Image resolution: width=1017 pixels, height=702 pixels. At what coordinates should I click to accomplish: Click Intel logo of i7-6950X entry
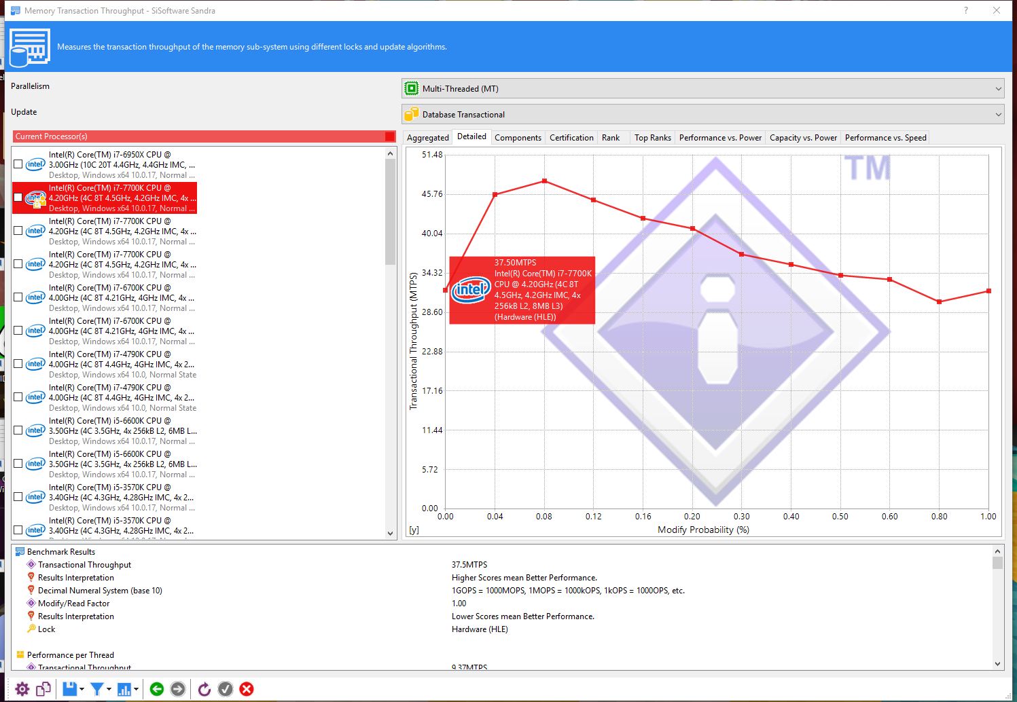(x=35, y=164)
